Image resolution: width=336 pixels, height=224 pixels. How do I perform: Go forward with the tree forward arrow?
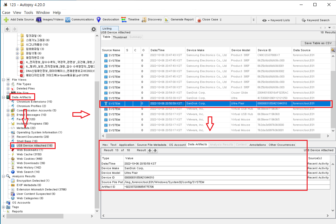coord(14,29)
